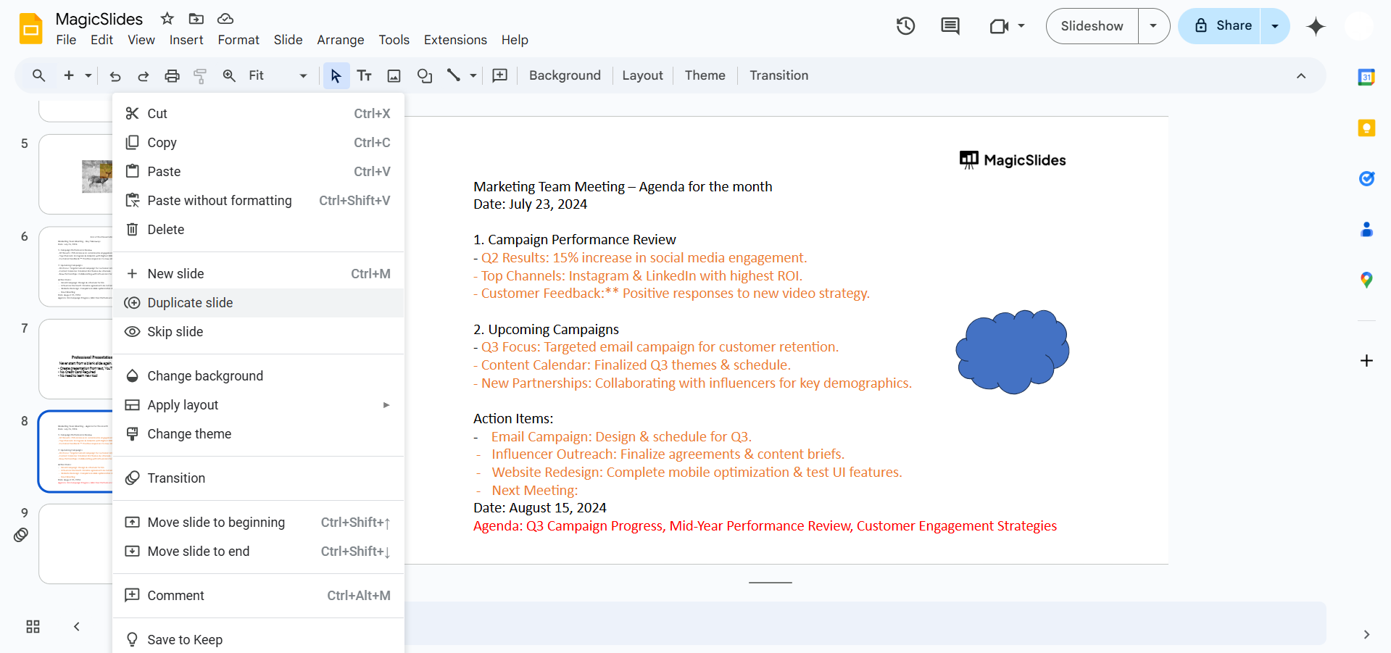This screenshot has height=653, width=1391.
Task: Toggle Skip slide in context menu
Action: [175, 332]
